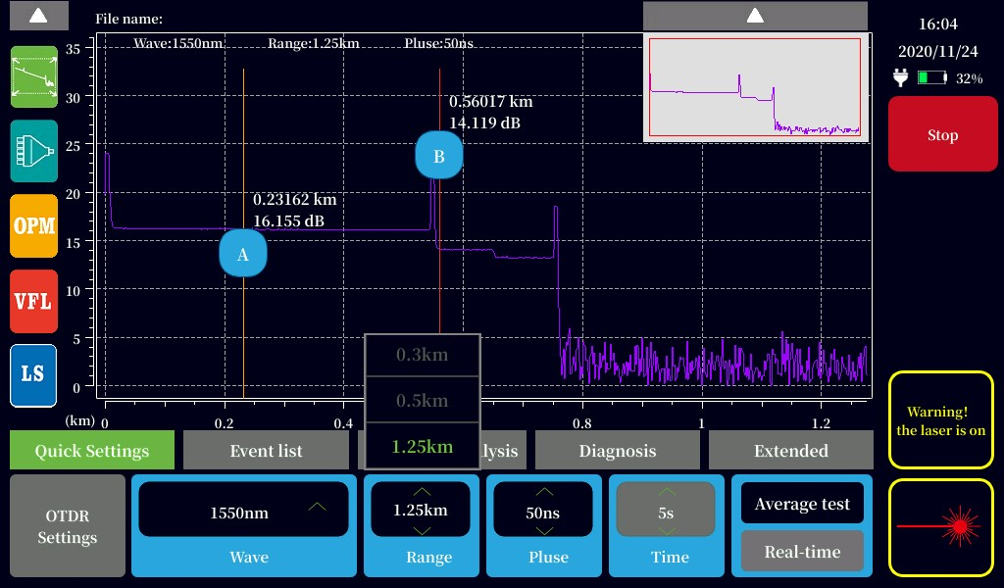The width and height of the screenshot is (1004, 588).
Task: Open OTDR Settings
Action: point(68,526)
